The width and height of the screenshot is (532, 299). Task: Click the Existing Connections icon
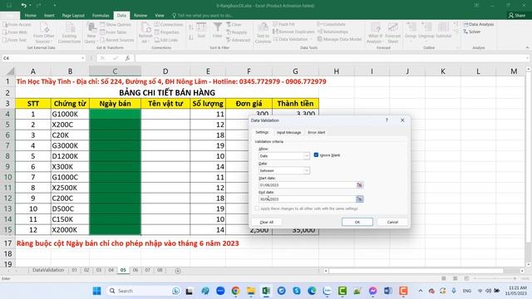[69, 33]
